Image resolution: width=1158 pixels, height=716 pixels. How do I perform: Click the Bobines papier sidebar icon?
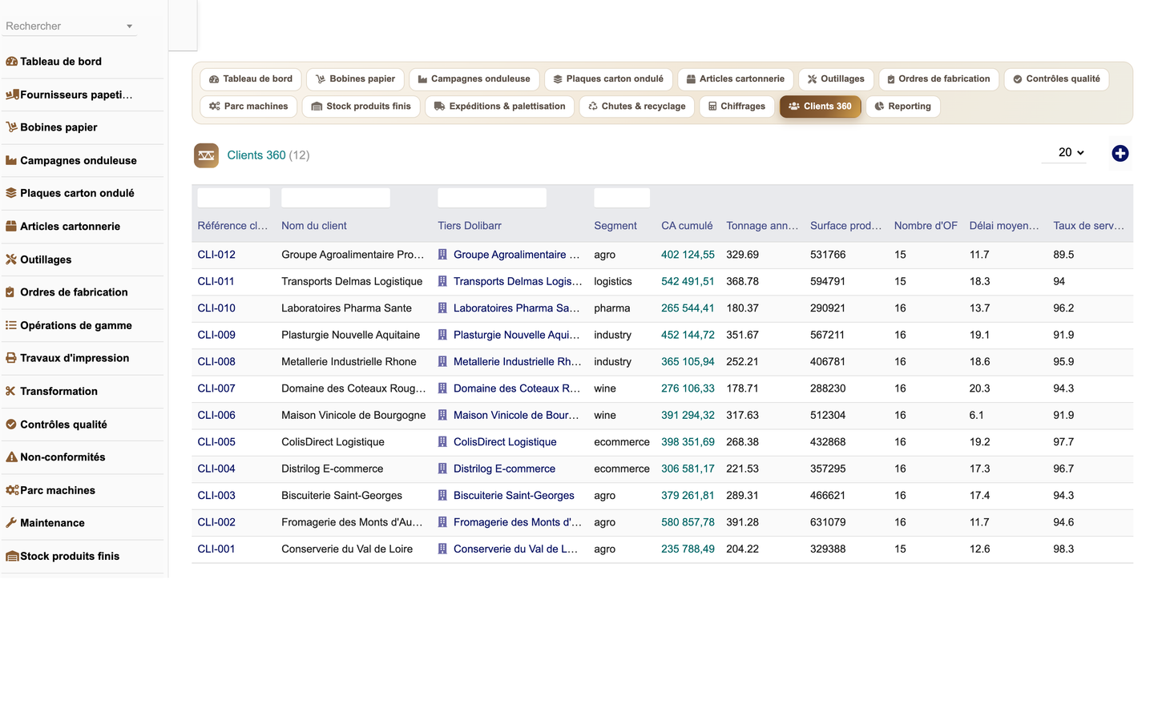[x=11, y=127]
